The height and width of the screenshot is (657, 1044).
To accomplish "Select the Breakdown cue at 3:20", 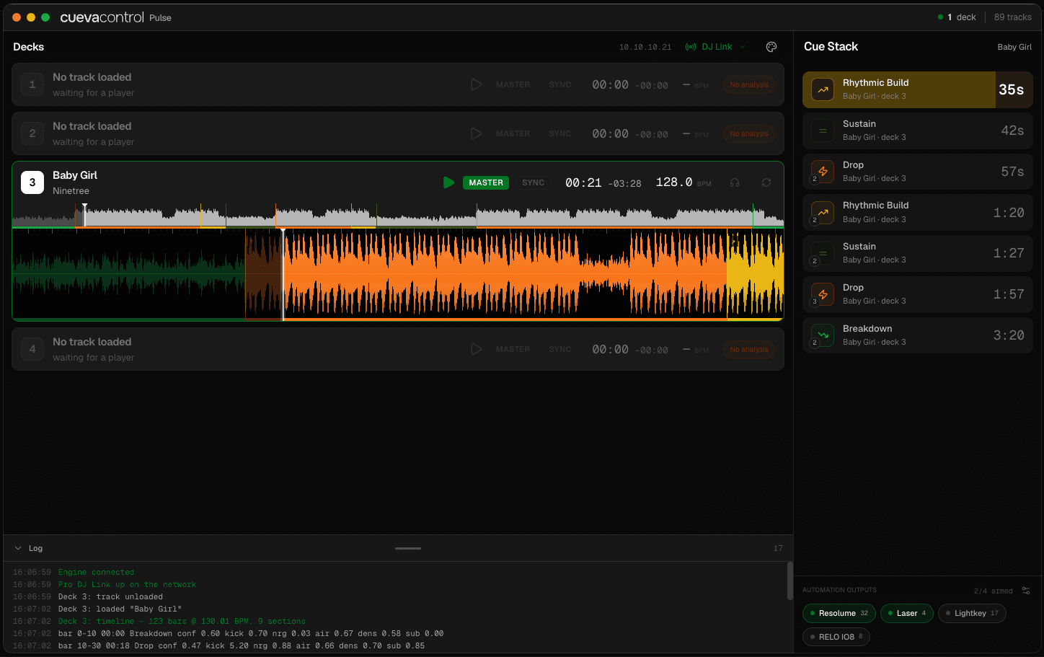I will (918, 335).
